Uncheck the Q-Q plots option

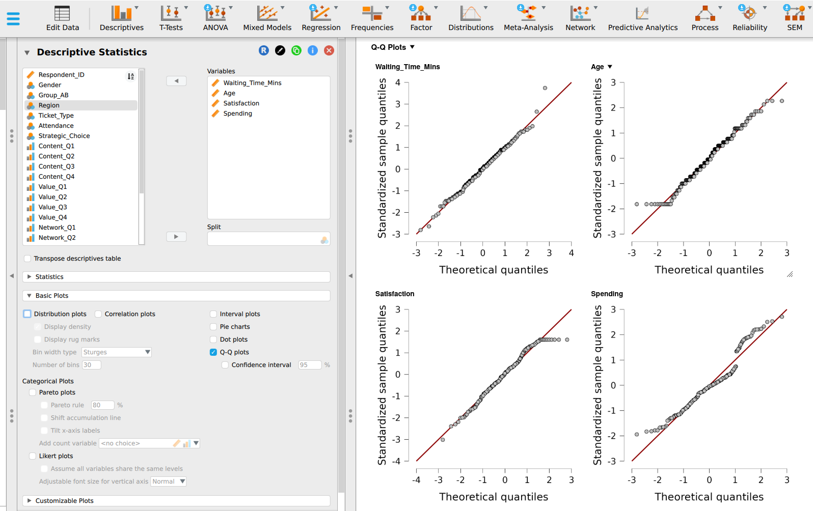pos(213,352)
